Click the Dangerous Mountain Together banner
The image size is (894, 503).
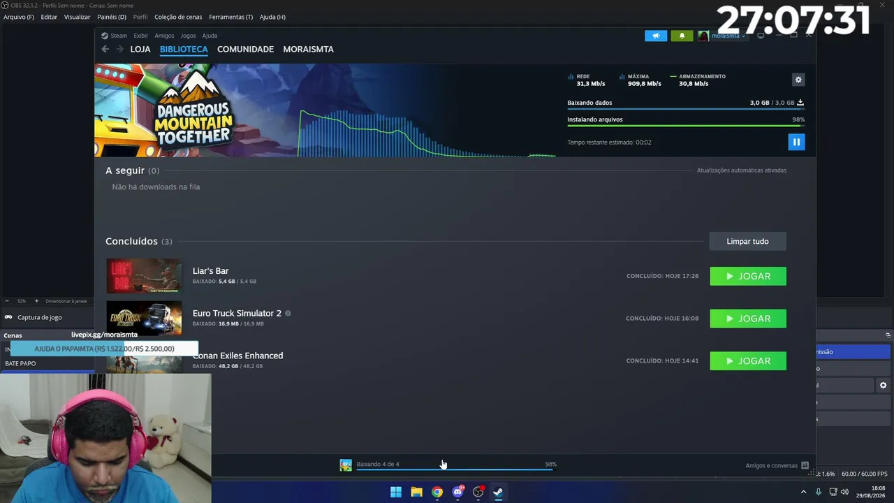tap(194, 110)
